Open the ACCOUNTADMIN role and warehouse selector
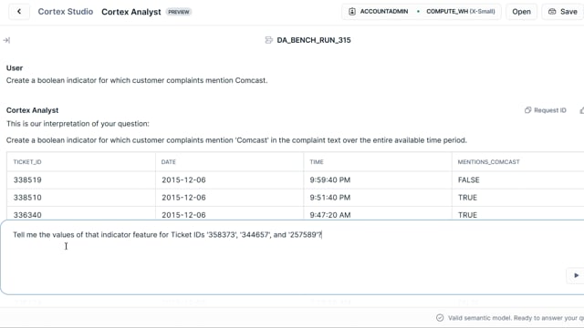Viewport: 584px width, 328px height. point(422,12)
